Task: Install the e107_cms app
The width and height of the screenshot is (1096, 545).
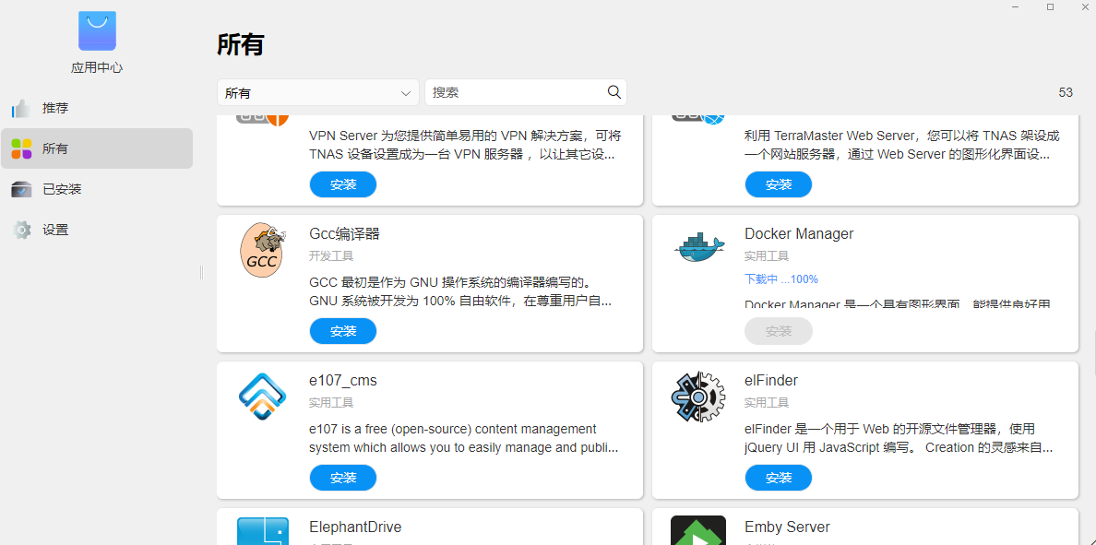Action: tap(343, 478)
